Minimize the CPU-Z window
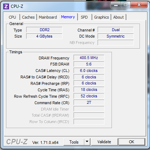 [116, 5]
